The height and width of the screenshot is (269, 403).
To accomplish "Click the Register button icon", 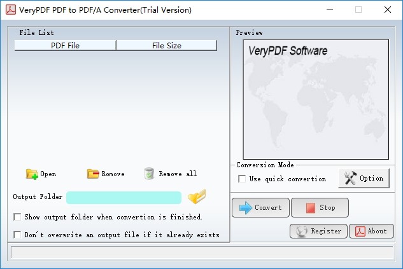I will 301,231.
